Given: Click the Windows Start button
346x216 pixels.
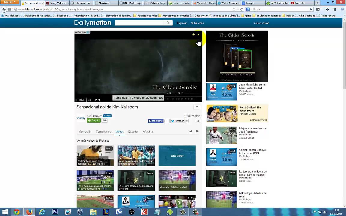Looking at the screenshot, I should (5, 212).
